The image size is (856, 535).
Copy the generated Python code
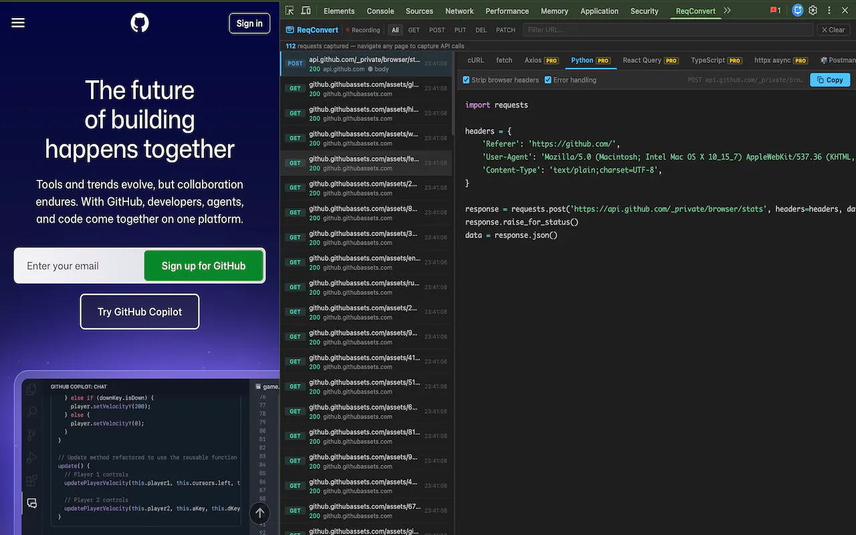click(830, 80)
